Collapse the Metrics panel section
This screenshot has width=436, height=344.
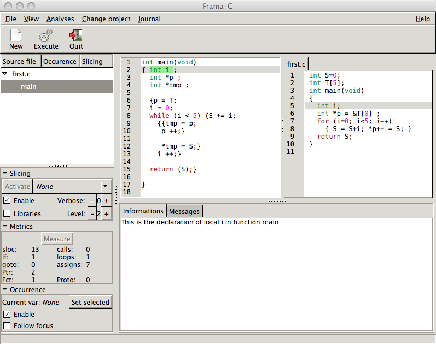pos(5,226)
